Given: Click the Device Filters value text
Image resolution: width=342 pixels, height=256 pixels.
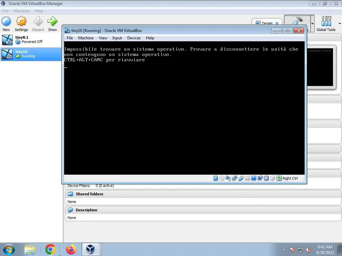Looking at the screenshot, I should (105, 186).
